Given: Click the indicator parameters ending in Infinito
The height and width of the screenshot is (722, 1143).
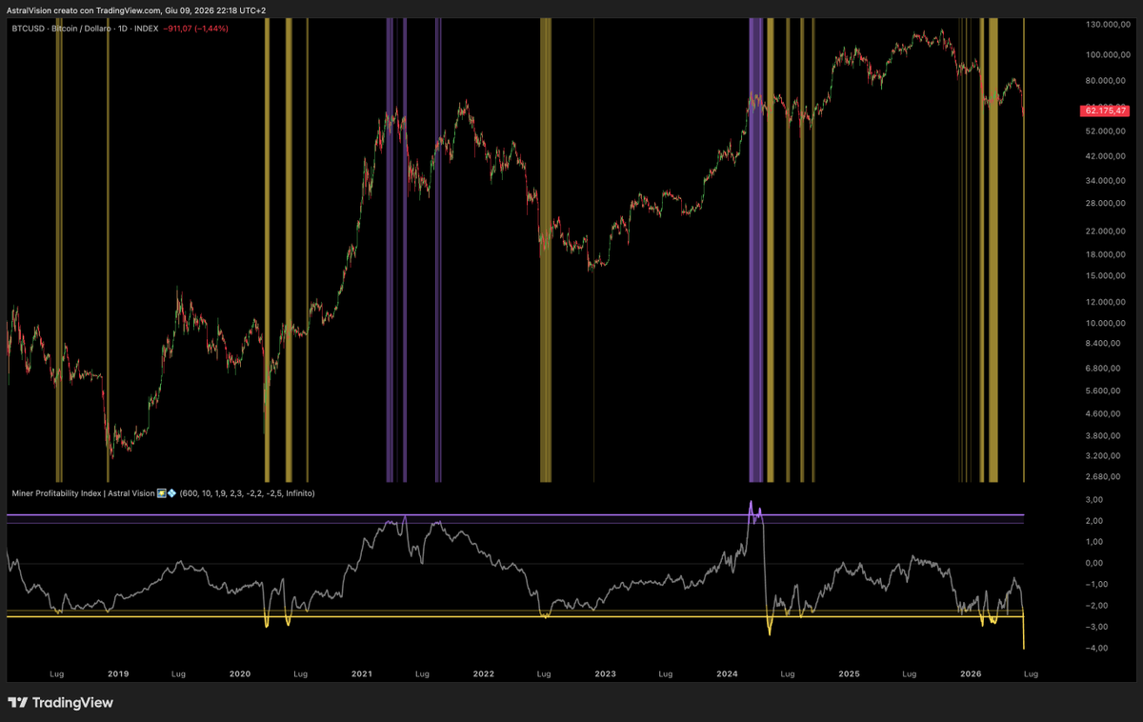Looking at the screenshot, I should [248, 493].
